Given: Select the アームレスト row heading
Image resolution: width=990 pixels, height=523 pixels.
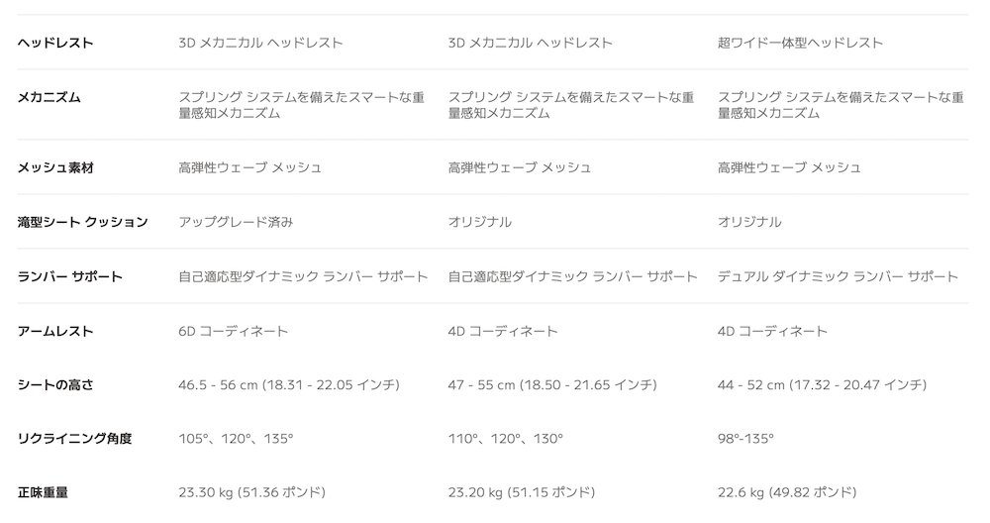Looking at the screenshot, I should pos(55,331).
